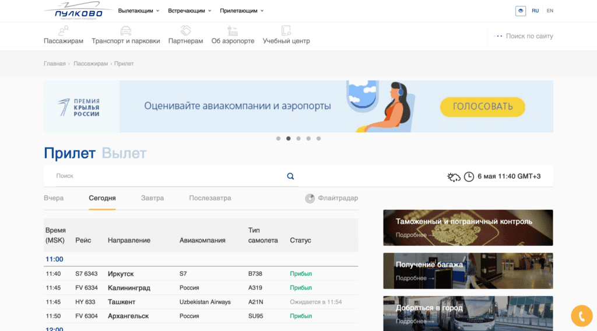Open the Послезавтра tab

point(210,198)
